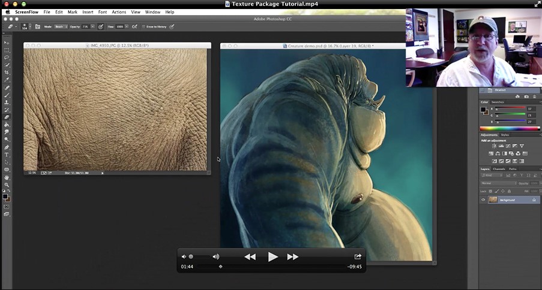Pick the Crop tool
Image resolution: width=542 pixels, height=290 pixels.
pos(7,72)
